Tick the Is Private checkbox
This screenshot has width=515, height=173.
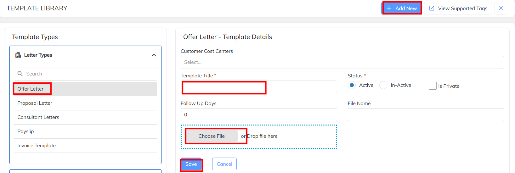coord(433,86)
